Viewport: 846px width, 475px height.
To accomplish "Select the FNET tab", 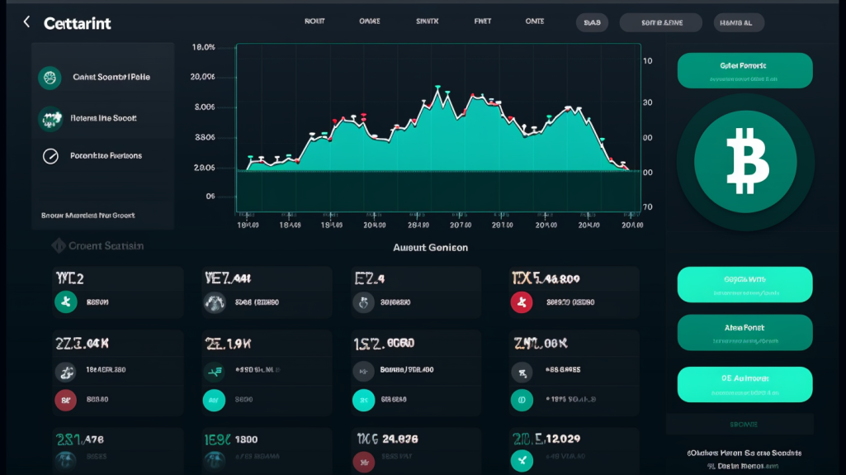I will pyautogui.click(x=482, y=22).
